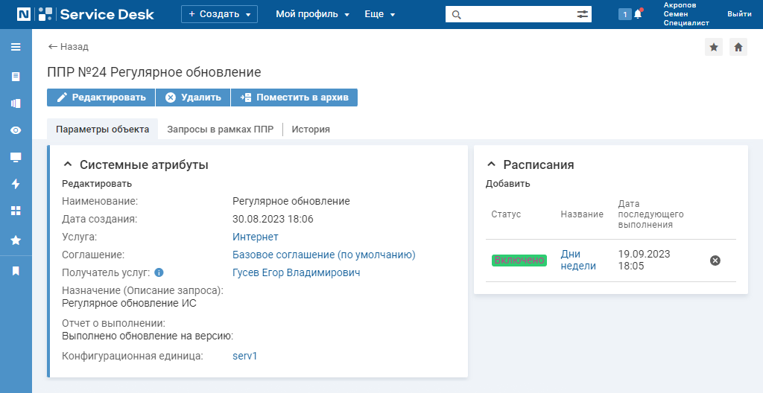Open the Создать dropdown
763x393 pixels.
[220, 14]
